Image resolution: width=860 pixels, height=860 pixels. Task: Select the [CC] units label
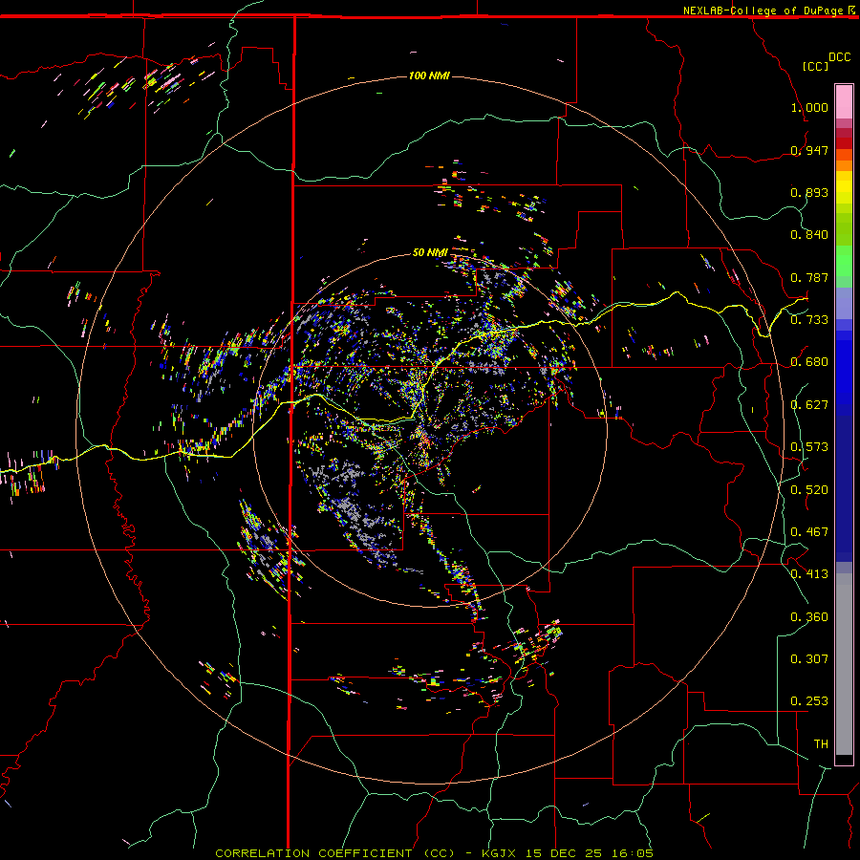[x=815, y=66]
